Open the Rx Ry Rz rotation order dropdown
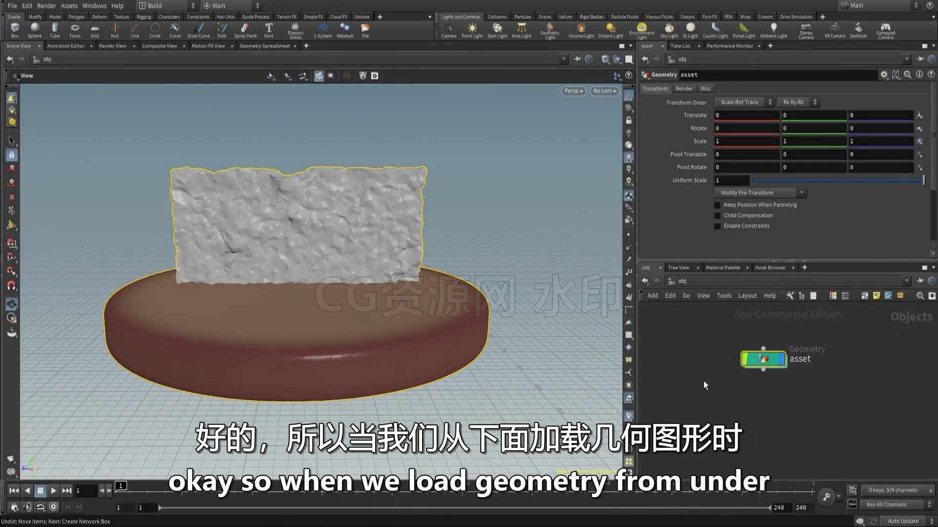The height and width of the screenshot is (527, 938). (x=797, y=102)
